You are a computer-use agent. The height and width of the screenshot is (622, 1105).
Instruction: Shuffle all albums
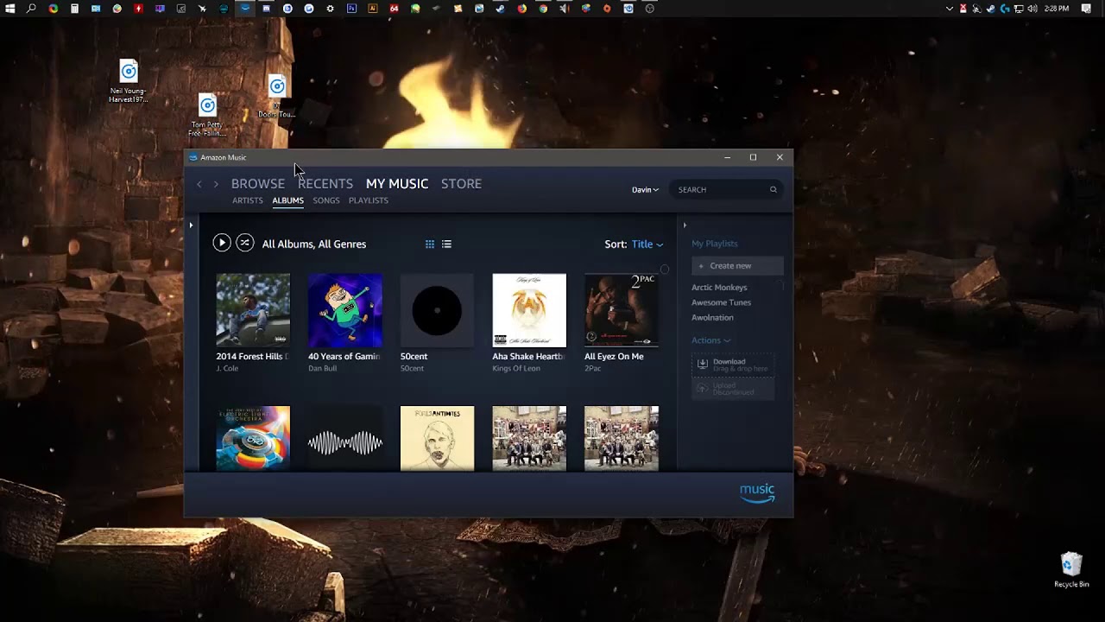tap(245, 243)
